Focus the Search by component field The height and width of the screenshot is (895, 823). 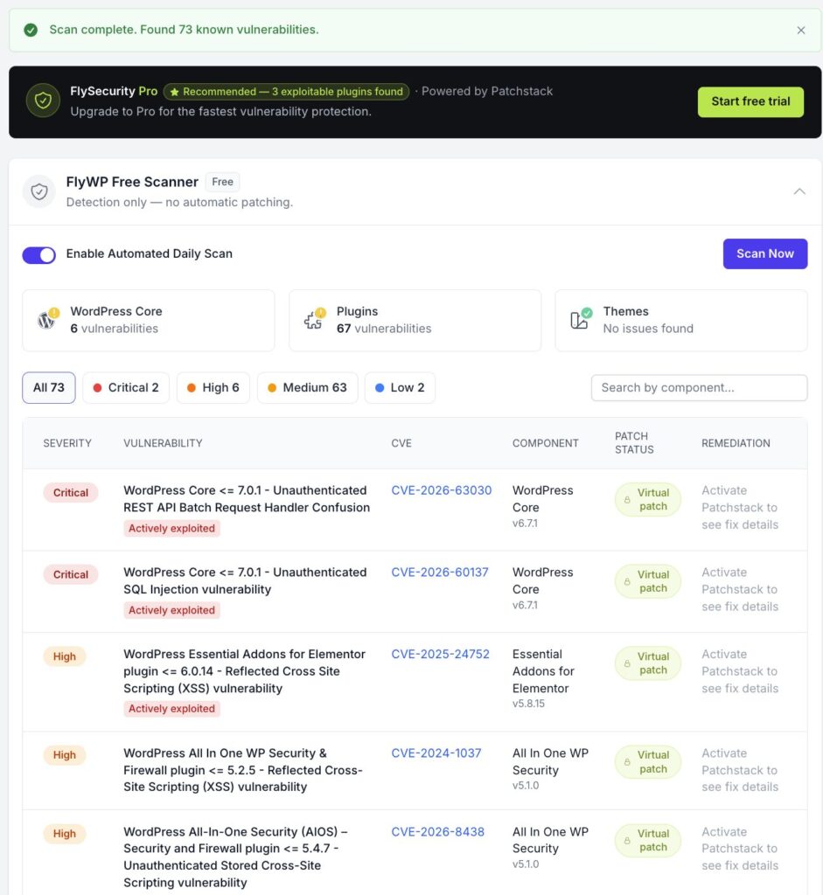(x=699, y=387)
